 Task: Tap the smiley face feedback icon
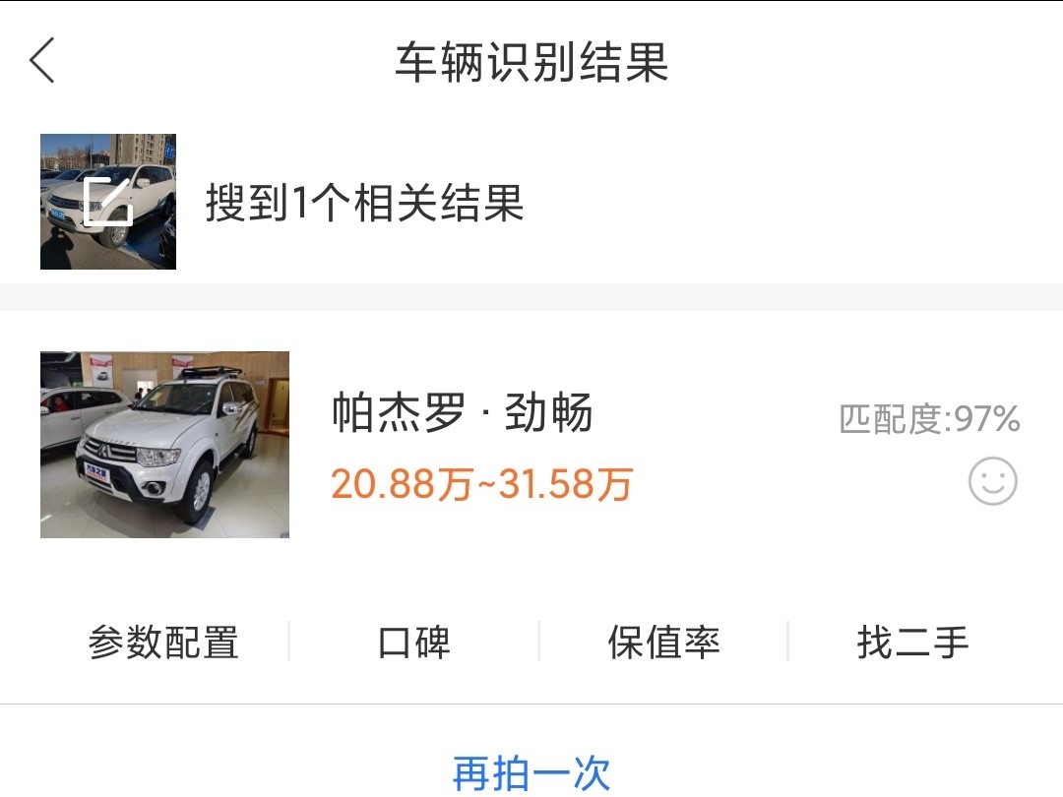click(992, 481)
